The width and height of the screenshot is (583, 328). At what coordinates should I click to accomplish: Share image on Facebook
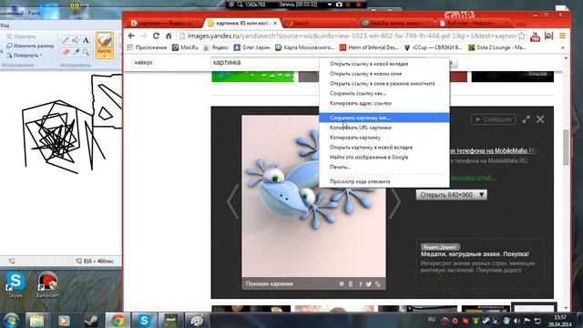[360, 284]
